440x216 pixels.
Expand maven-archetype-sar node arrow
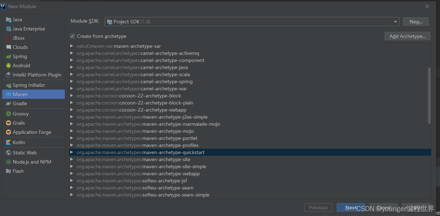72,46
